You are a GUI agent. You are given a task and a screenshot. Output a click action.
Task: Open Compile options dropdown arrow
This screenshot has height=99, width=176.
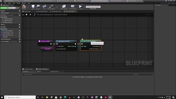click(28, 7)
